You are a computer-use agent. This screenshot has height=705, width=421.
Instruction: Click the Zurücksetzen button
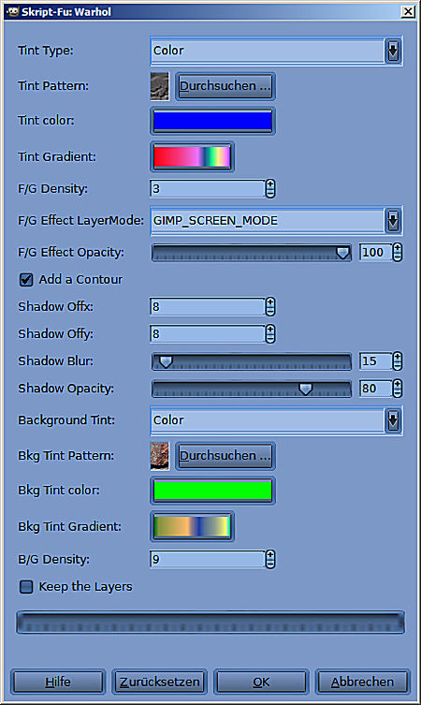click(159, 683)
